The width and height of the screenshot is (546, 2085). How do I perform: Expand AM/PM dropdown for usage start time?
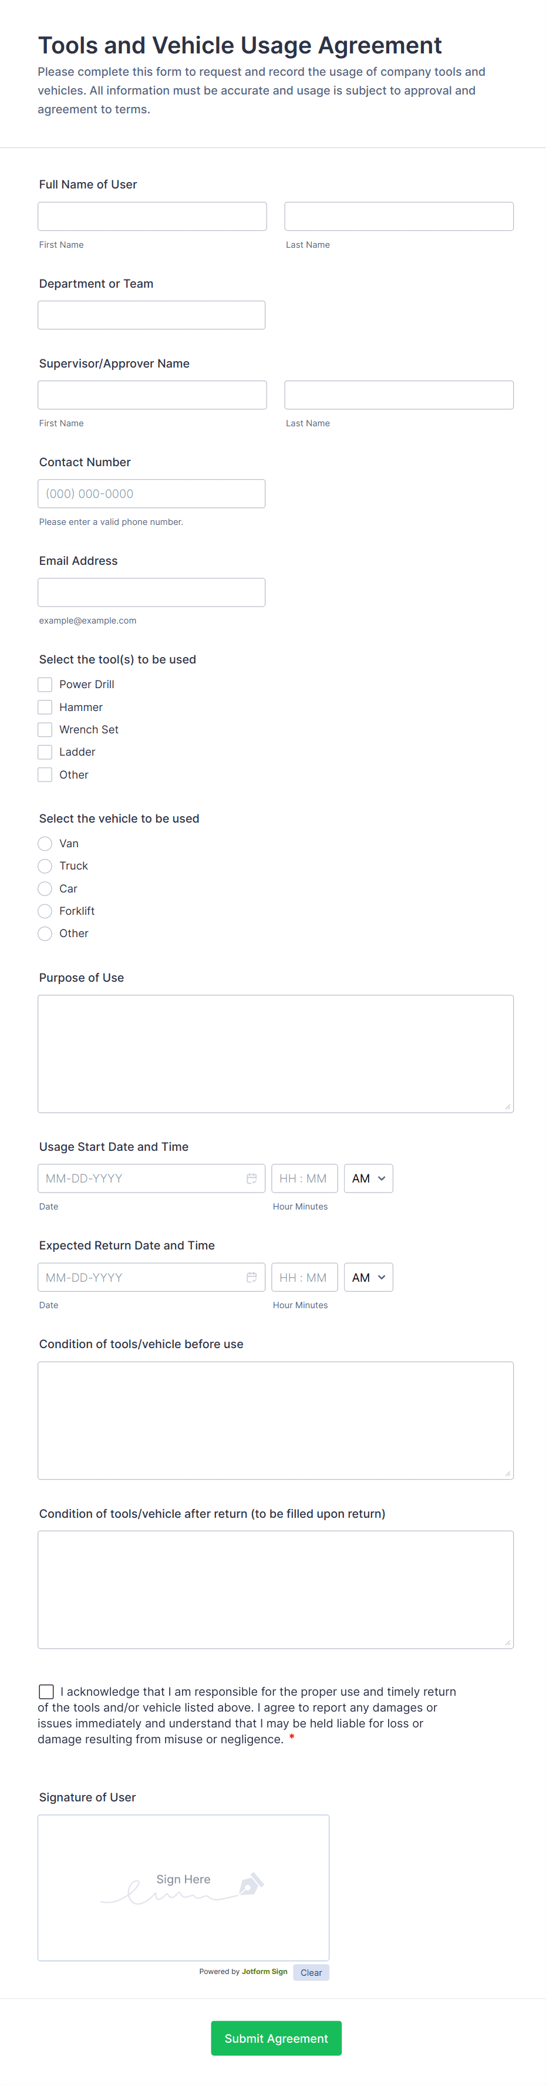coord(369,1178)
